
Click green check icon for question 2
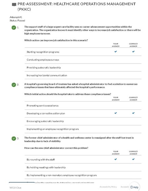coord(14,85)
